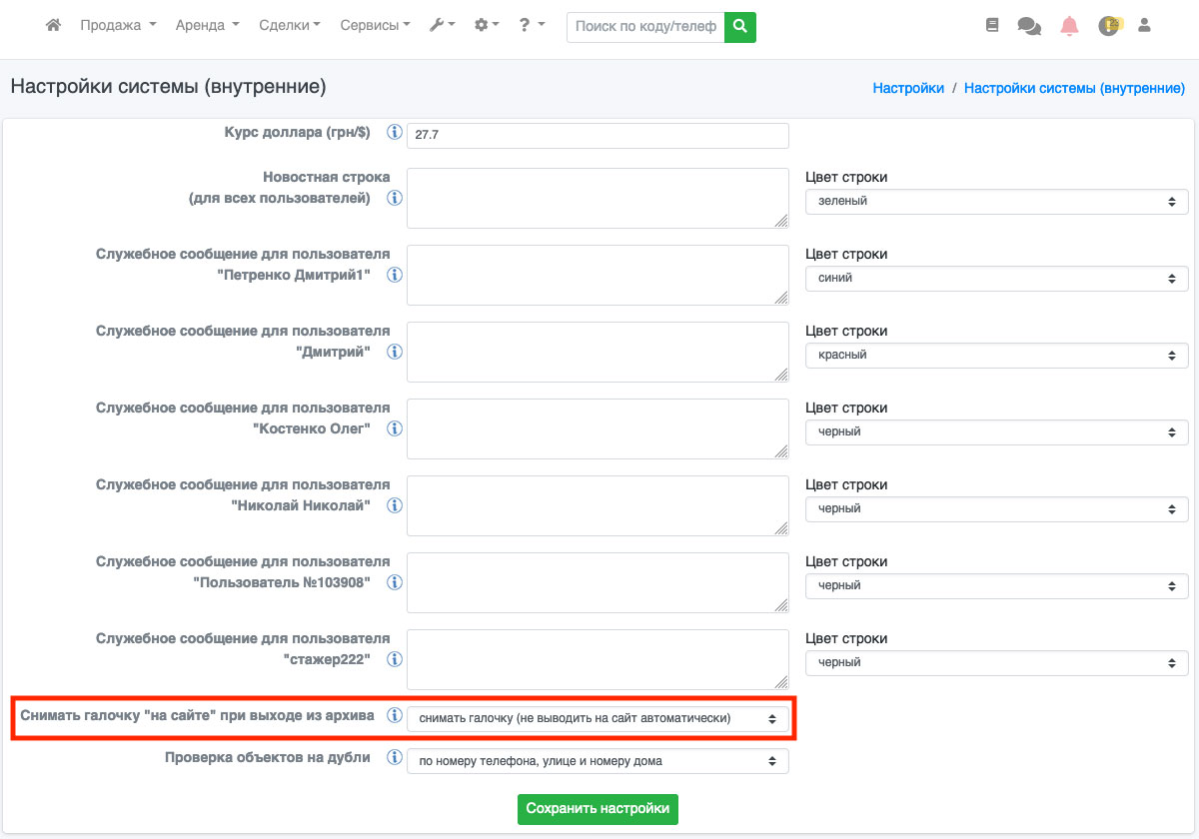
Task: Open Цвет строки dropdown showing красный
Action: click(996, 356)
